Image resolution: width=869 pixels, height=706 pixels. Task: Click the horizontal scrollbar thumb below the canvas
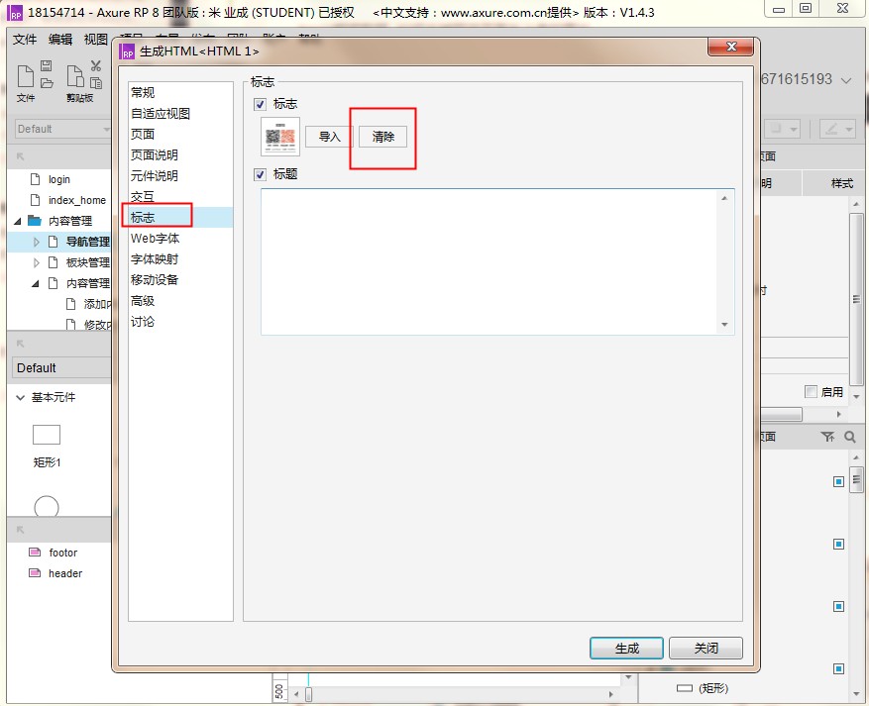click(x=309, y=695)
